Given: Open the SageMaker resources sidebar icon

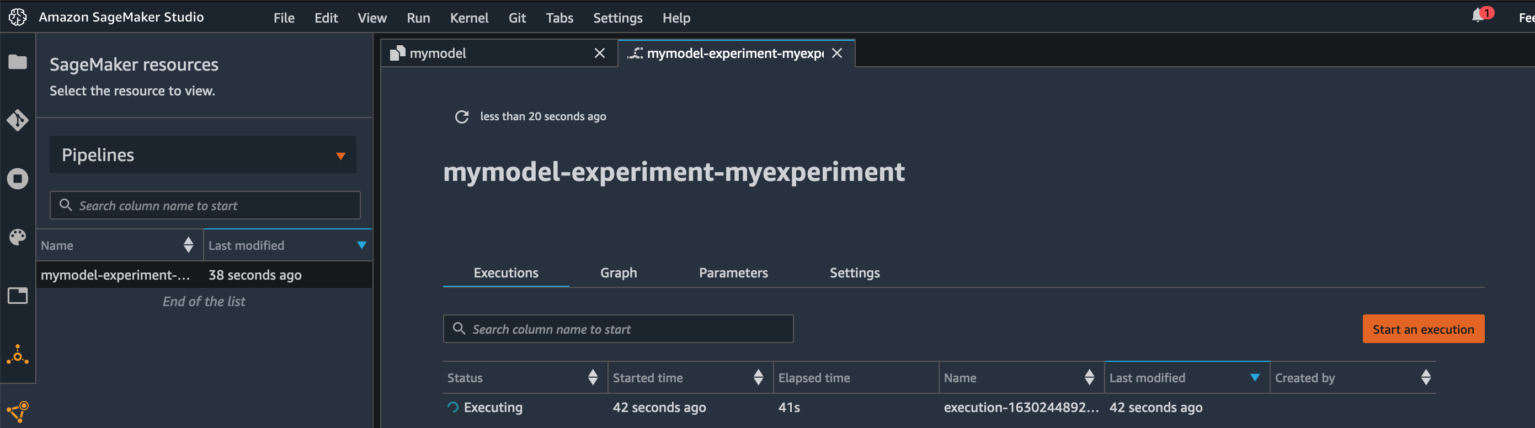Looking at the screenshot, I should point(17,355).
